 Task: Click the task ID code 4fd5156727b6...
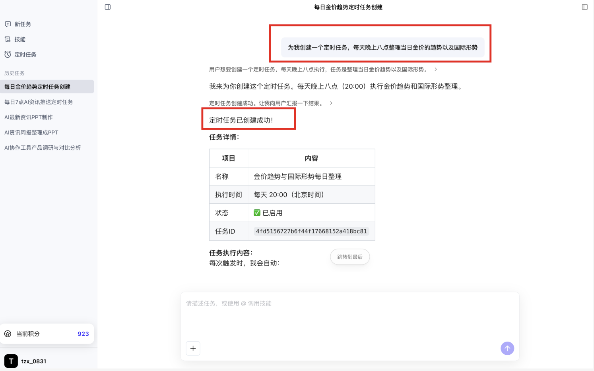pos(311,231)
